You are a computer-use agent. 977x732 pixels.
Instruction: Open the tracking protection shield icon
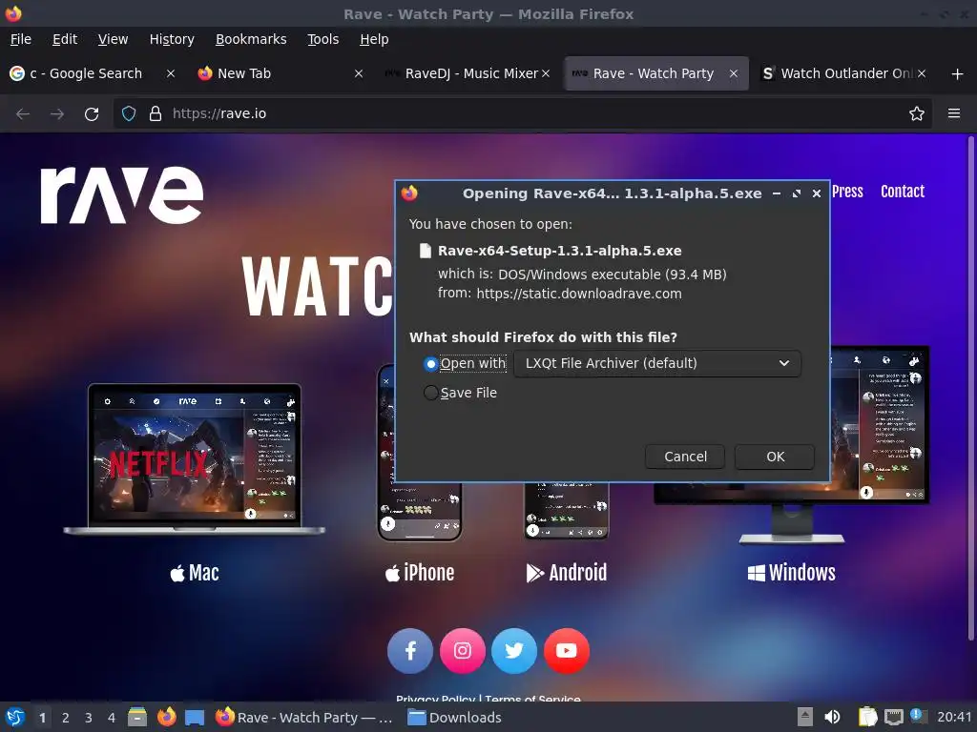click(129, 114)
